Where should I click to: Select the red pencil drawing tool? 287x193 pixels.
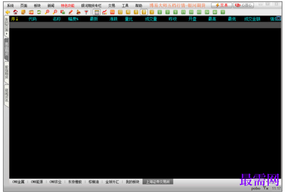[71, 12]
